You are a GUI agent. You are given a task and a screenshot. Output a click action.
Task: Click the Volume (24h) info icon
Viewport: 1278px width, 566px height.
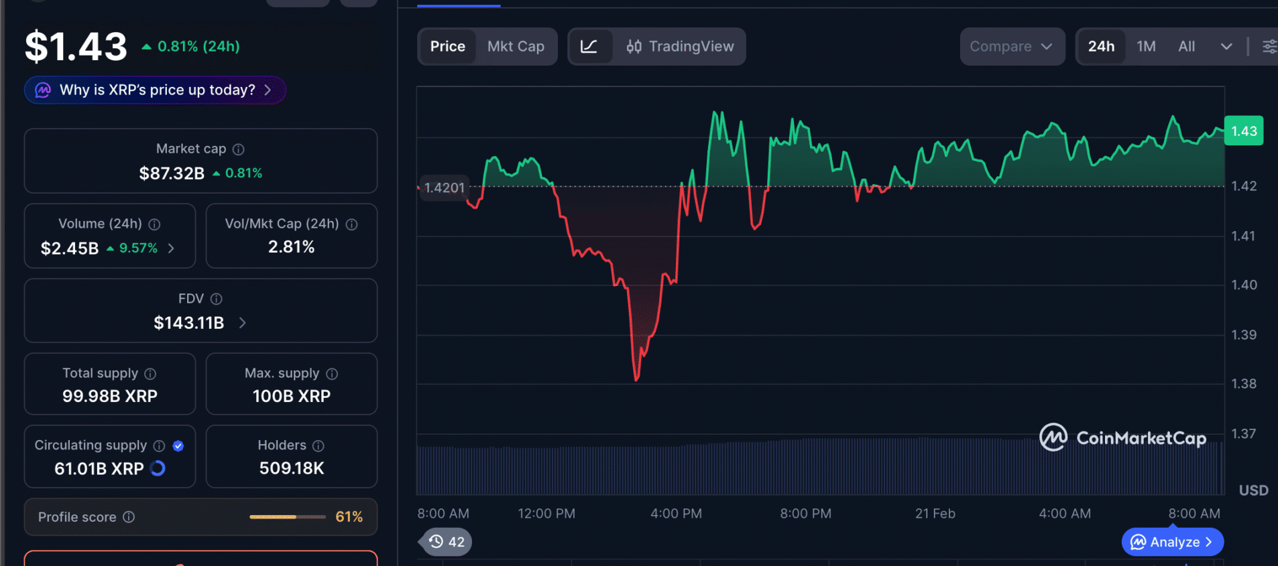[154, 224]
